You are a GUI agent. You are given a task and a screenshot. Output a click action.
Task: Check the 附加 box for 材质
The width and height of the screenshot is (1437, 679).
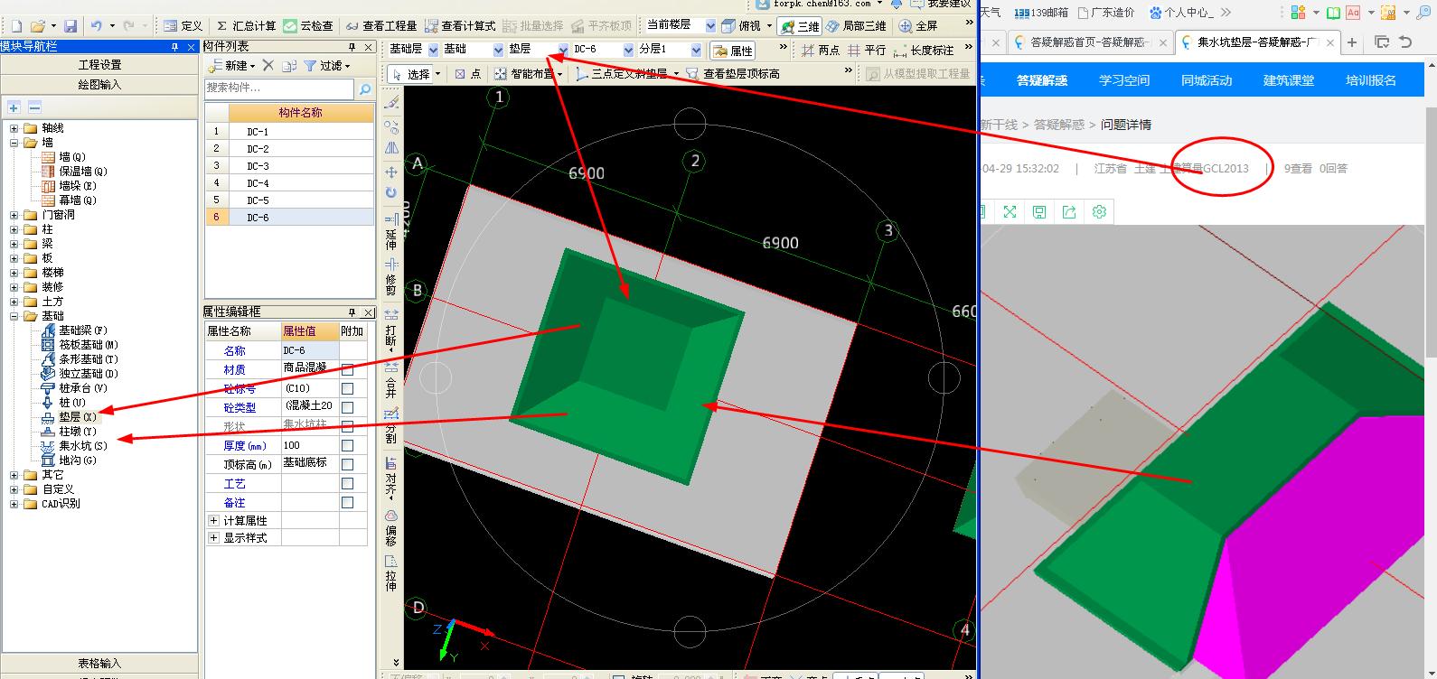coord(347,369)
